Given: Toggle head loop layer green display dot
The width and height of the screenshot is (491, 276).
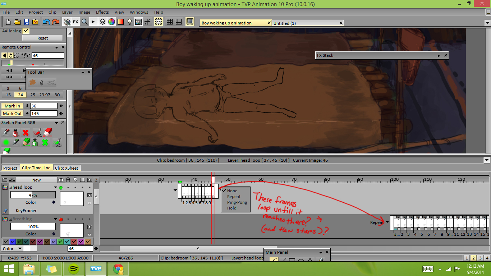Looking at the screenshot, I should (x=61, y=188).
